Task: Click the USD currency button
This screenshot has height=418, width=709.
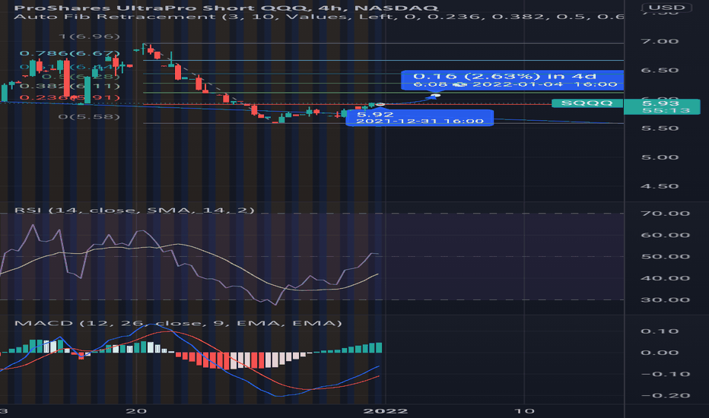Action: 667,8
